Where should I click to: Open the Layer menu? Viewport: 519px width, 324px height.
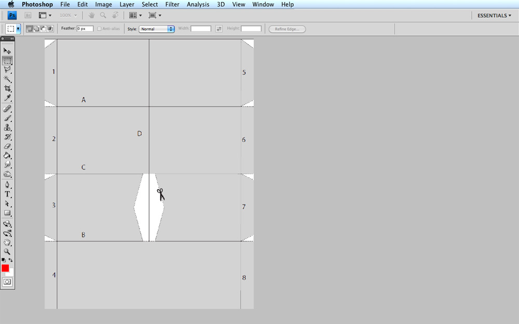click(x=127, y=4)
